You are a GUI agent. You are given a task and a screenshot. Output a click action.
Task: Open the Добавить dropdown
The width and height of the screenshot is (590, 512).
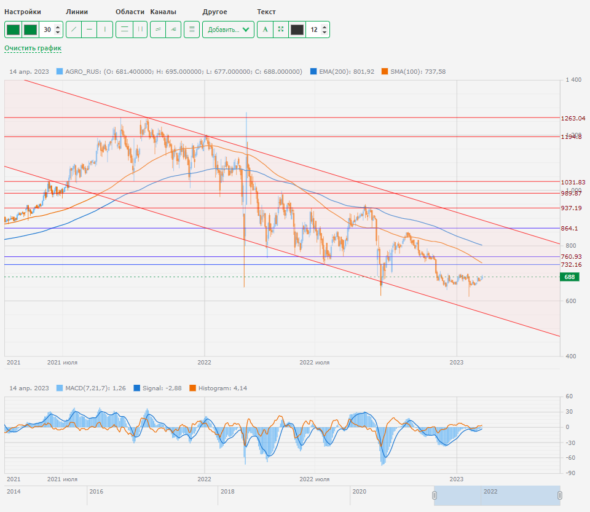coord(228,30)
